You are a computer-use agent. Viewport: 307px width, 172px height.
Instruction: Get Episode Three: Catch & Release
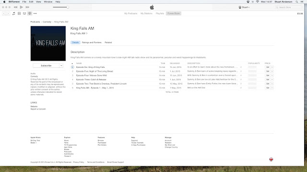coord(268,80)
